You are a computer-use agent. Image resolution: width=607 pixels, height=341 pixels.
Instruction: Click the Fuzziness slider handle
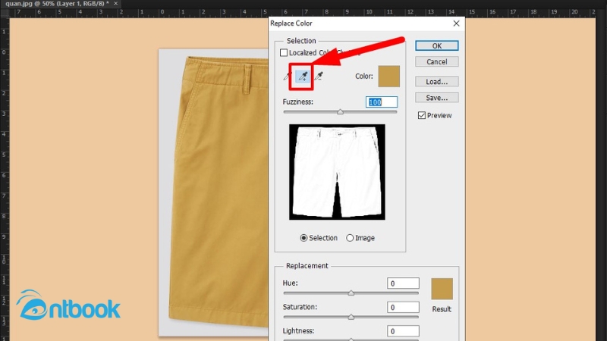(340, 111)
